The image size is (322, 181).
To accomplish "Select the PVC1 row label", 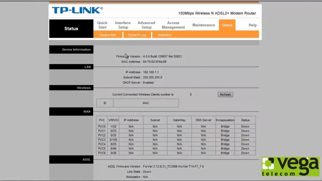I will pyautogui.click(x=102, y=131).
